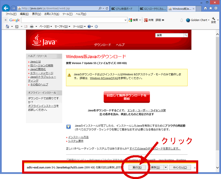Image resolution: width=221 pixels, height=179 pixels.
Task: Close the Google toolbar with X
Action: coord(6,20)
